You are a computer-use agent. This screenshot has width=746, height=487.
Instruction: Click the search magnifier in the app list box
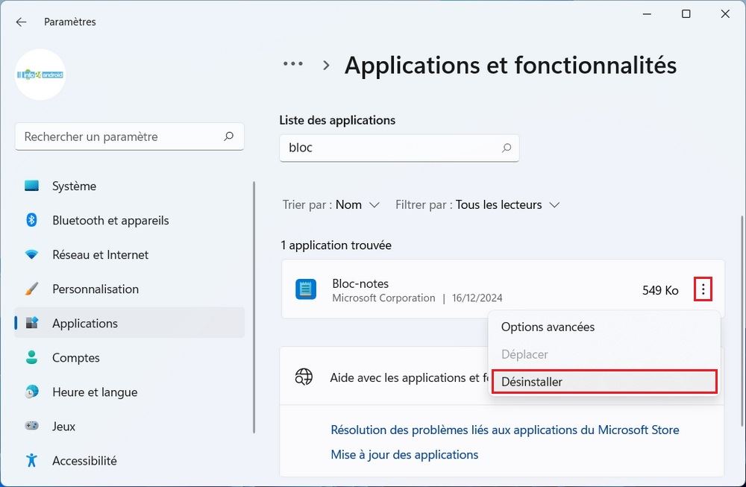(507, 148)
